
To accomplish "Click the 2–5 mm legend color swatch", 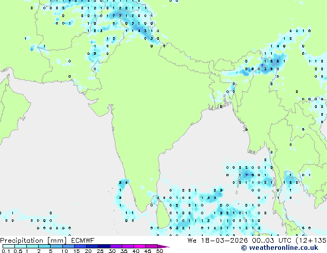I will coord(44,246).
